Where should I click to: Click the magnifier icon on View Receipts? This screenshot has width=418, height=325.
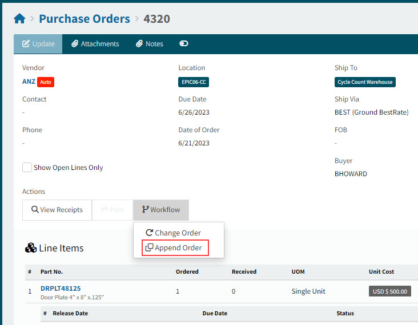pos(35,210)
